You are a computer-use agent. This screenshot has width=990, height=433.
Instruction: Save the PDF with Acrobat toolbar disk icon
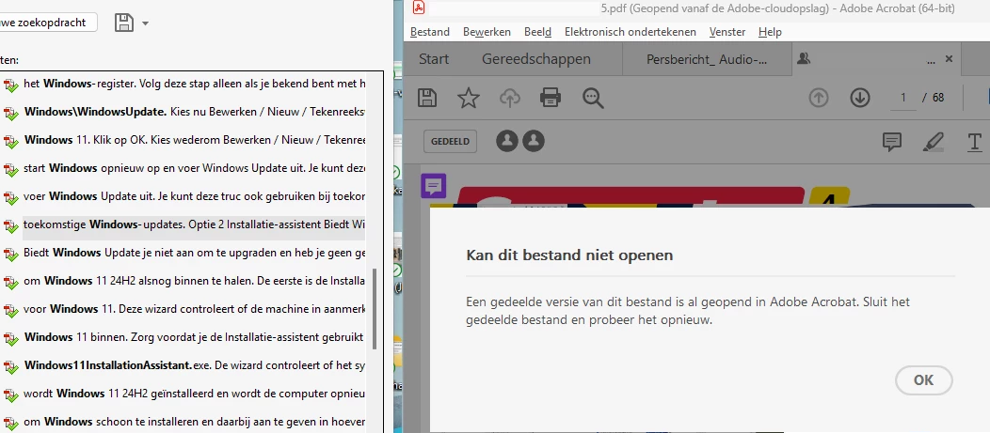click(427, 98)
